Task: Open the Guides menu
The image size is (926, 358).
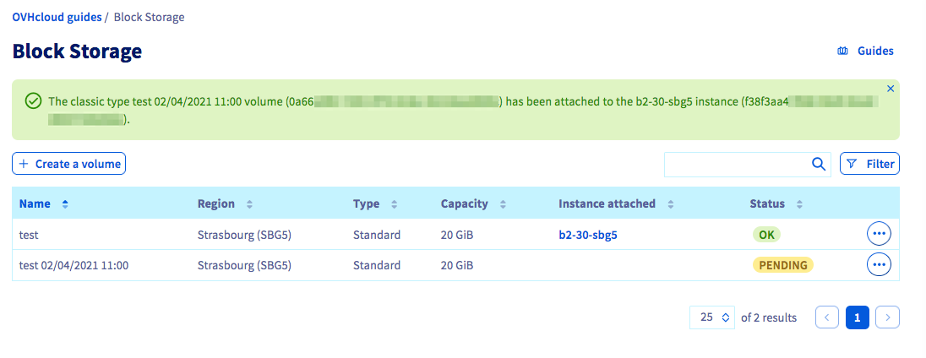Action: pos(865,52)
